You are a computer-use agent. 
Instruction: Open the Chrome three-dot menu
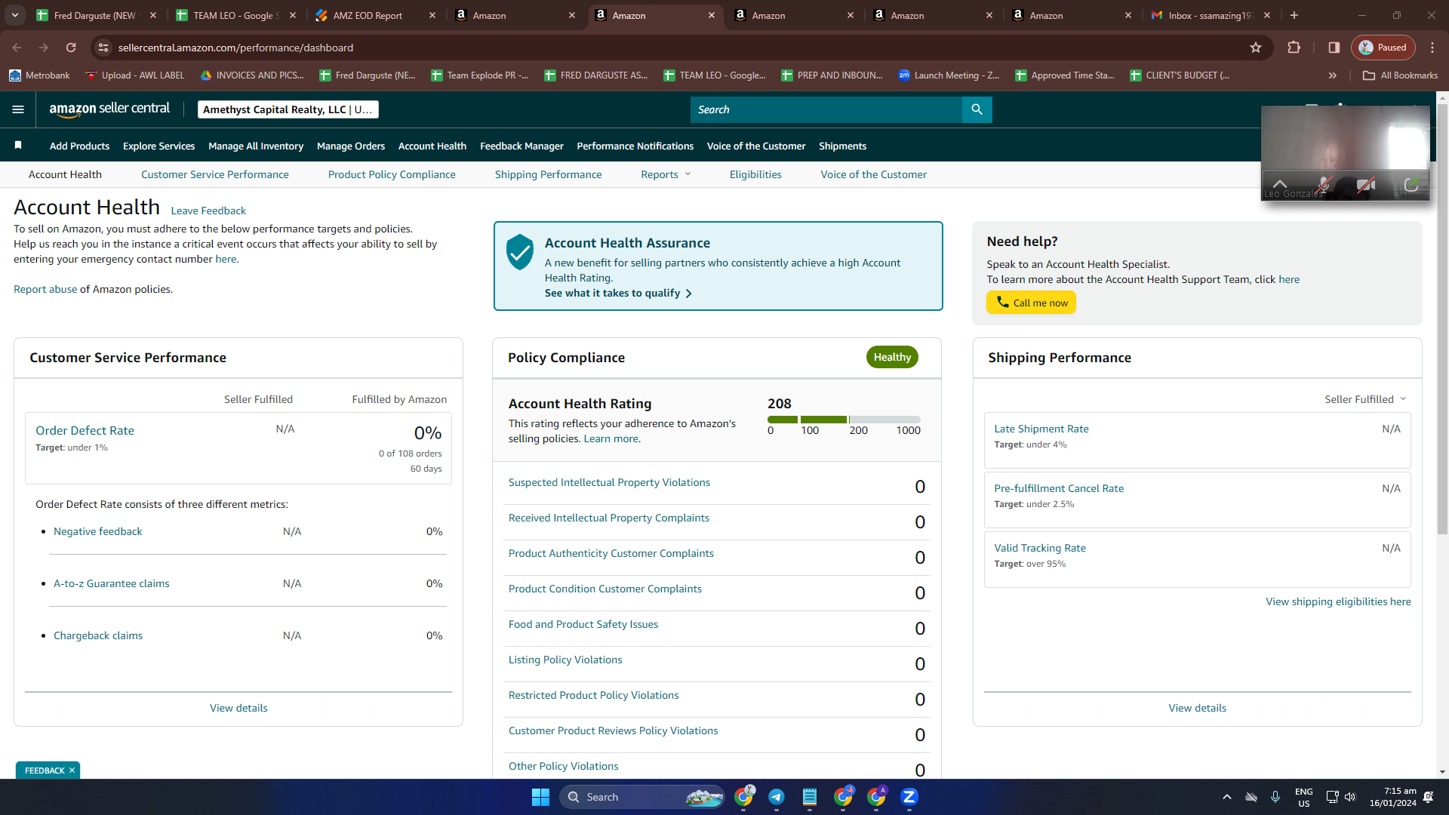pos(1432,48)
